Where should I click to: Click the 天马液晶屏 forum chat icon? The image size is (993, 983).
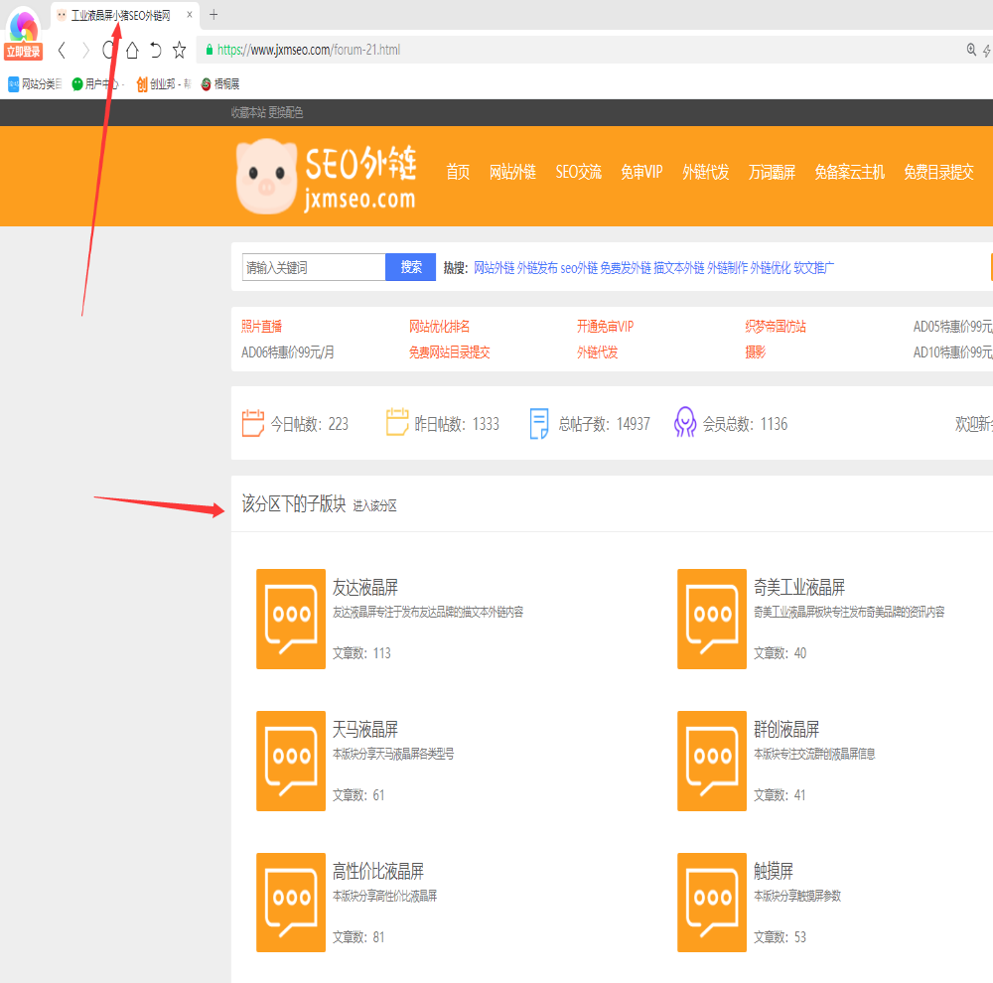(291, 761)
